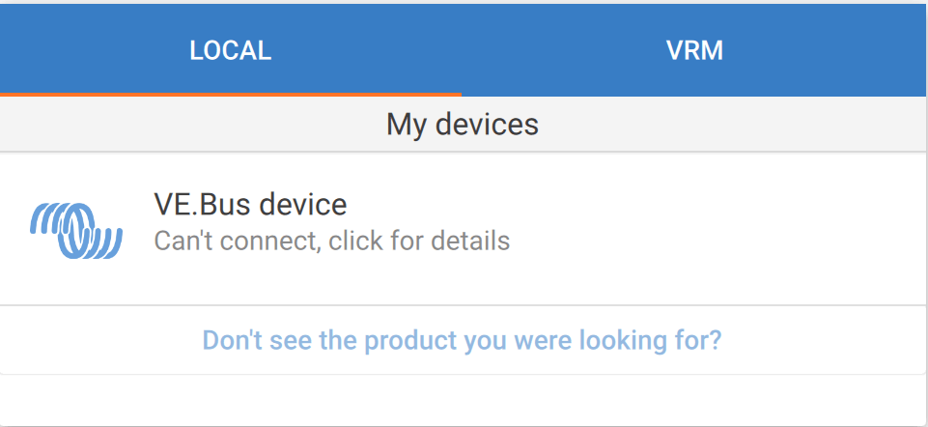
Task: Open VE.Bus device connection details
Action: tap(331, 240)
